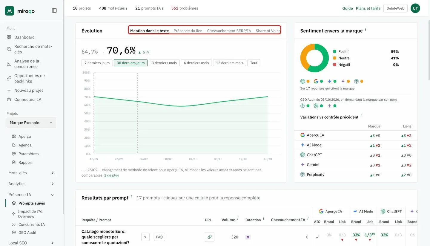Collapse the Présence IA sidebar section

pos(31,195)
